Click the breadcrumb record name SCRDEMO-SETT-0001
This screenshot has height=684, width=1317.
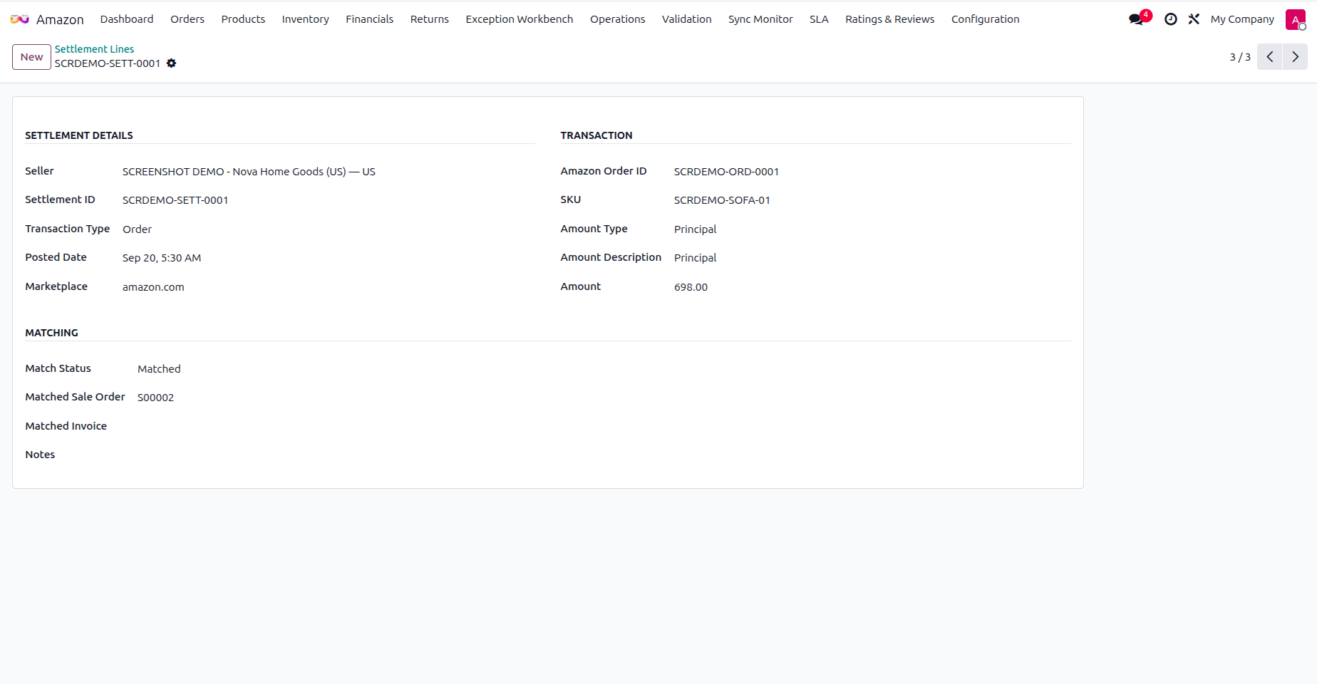click(x=108, y=63)
